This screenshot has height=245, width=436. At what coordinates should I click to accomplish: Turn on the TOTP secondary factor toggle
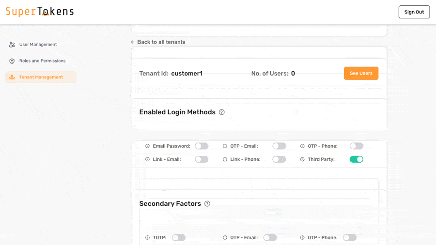click(178, 238)
